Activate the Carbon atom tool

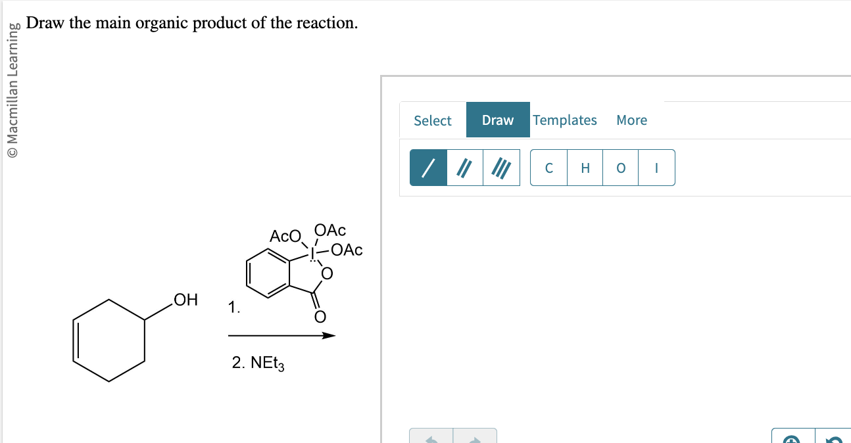(549, 168)
